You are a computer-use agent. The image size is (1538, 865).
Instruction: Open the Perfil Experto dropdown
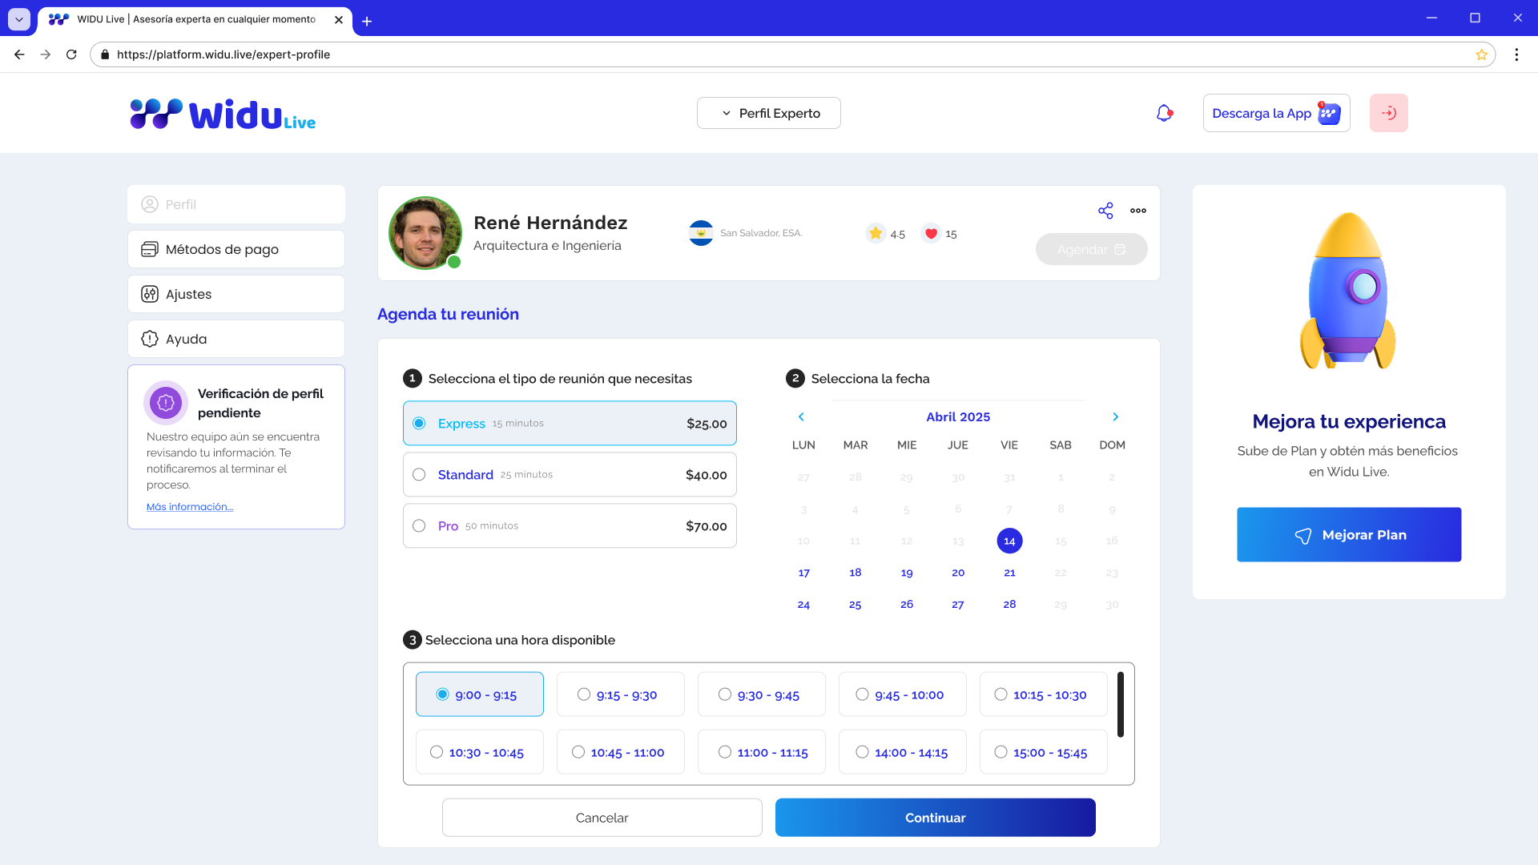pos(769,113)
